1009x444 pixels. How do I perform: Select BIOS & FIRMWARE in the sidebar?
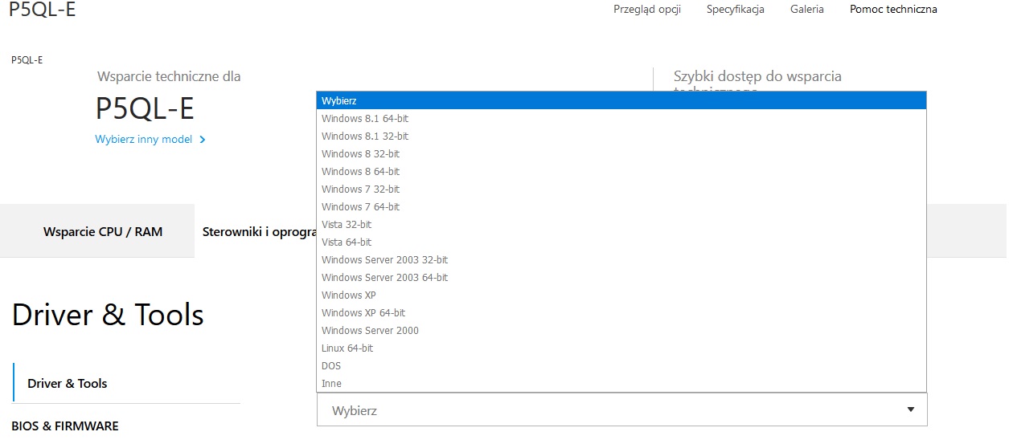point(65,426)
